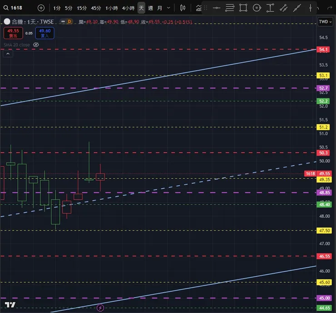Switch to the 5分 timeframe

pyautogui.click(x=69, y=8)
